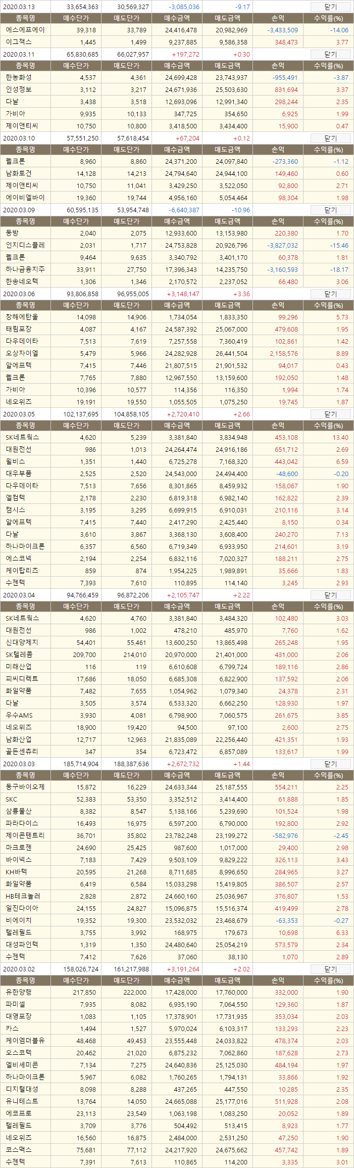Click stock name KH바텍
The height and width of the screenshot is (1168, 354).
pyautogui.click(x=17, y=872)
